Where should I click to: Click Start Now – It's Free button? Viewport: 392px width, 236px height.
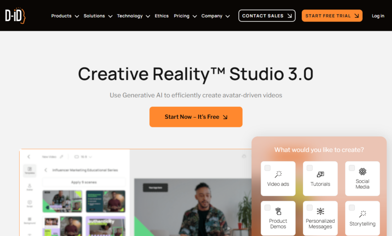[x=196, y=117]
